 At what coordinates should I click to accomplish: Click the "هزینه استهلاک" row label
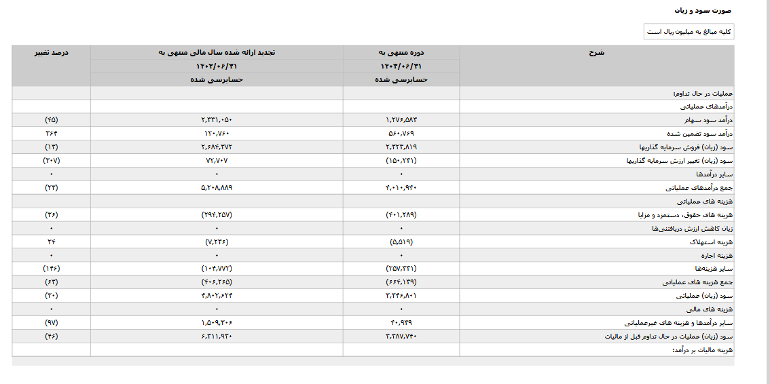click(712, 242)
